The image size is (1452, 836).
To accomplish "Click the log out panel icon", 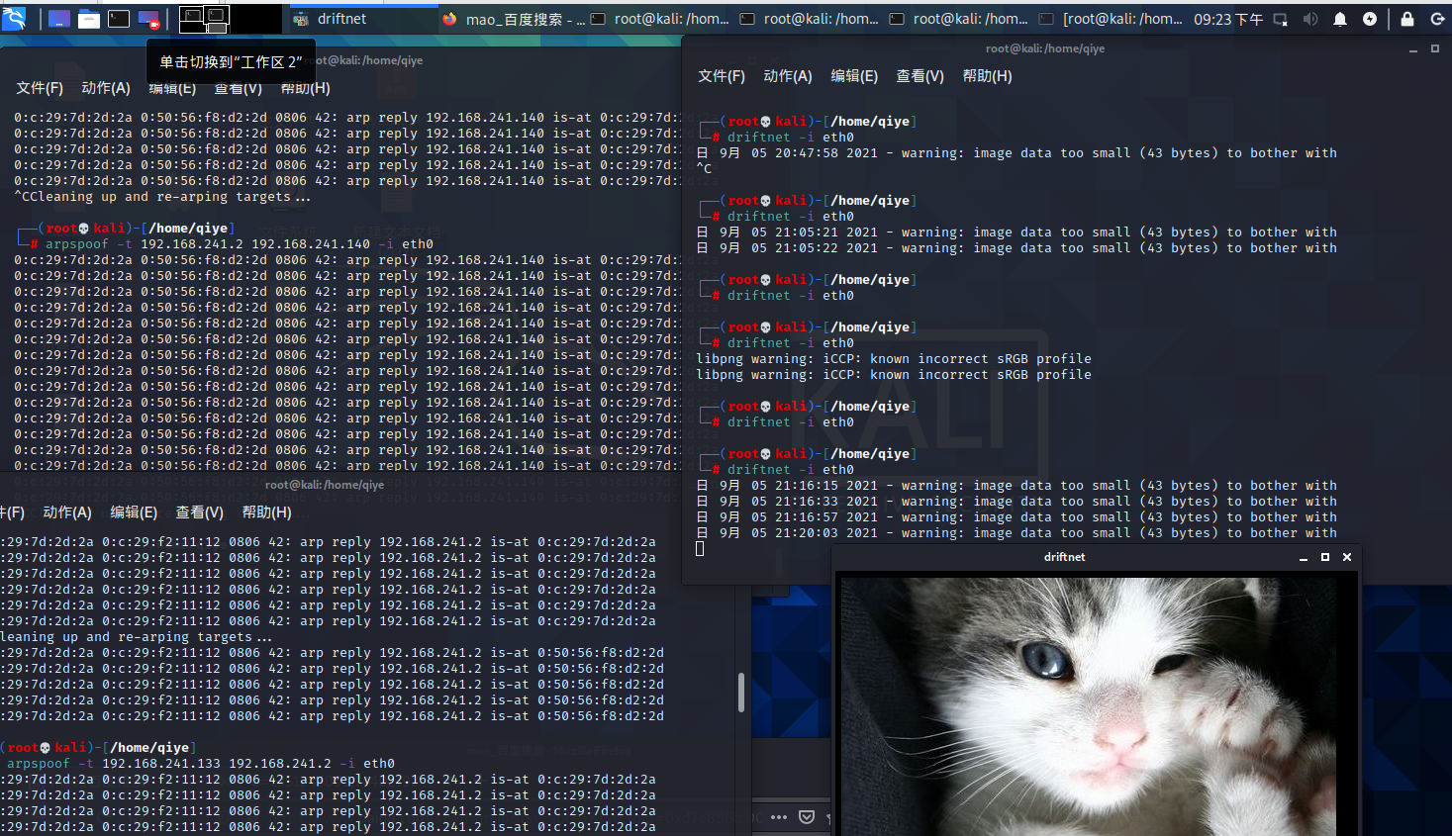I will [x=1437, y=19].
